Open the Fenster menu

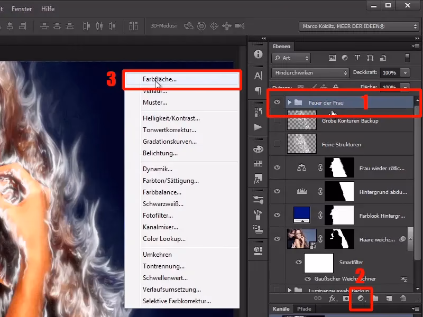tap(21, 8)
